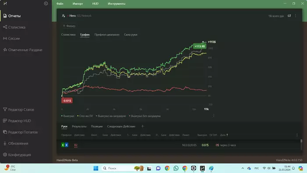Open the hands table column options menu
This screenshot has width=307, height=173.
coord(297,135)
